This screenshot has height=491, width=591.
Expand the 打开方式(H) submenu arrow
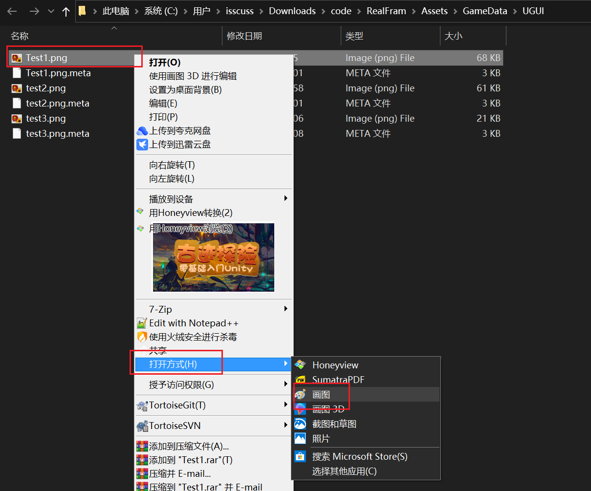coord(286,363)
